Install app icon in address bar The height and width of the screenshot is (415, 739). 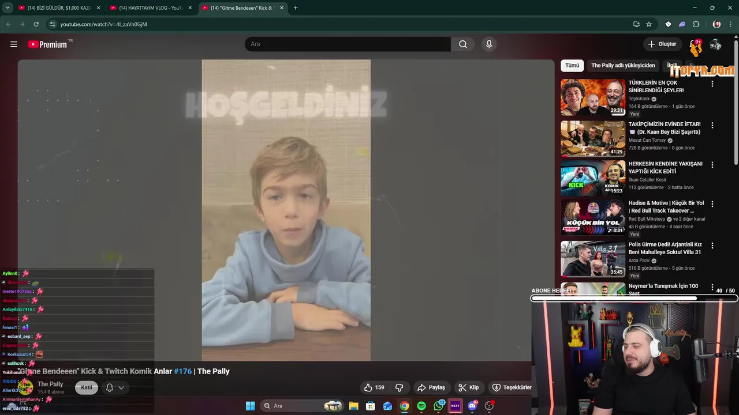(636, 24)
